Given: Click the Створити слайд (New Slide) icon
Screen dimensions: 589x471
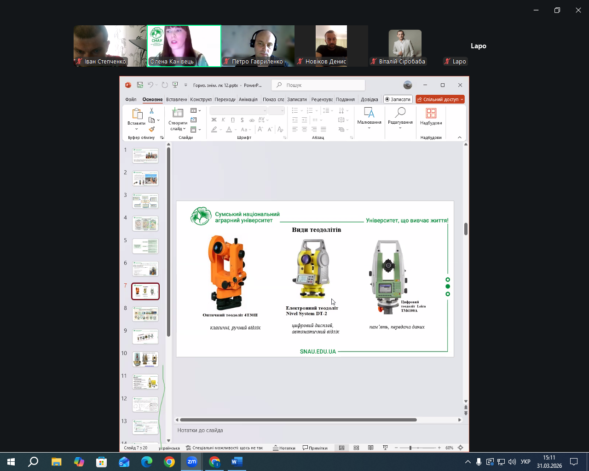Looking at the screenshot, I should [177, 113].
